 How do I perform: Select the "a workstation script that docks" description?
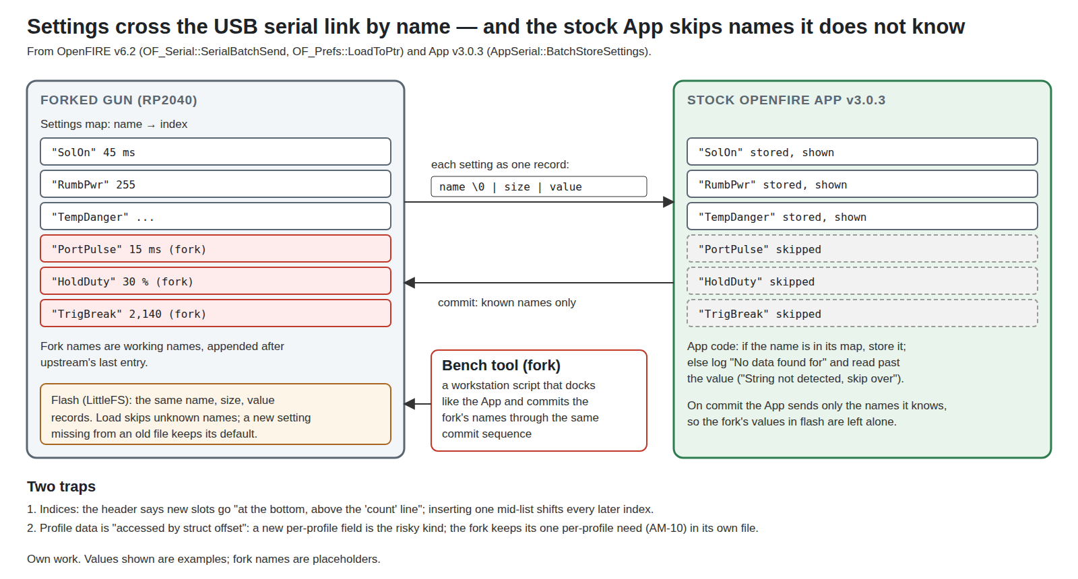520,410
